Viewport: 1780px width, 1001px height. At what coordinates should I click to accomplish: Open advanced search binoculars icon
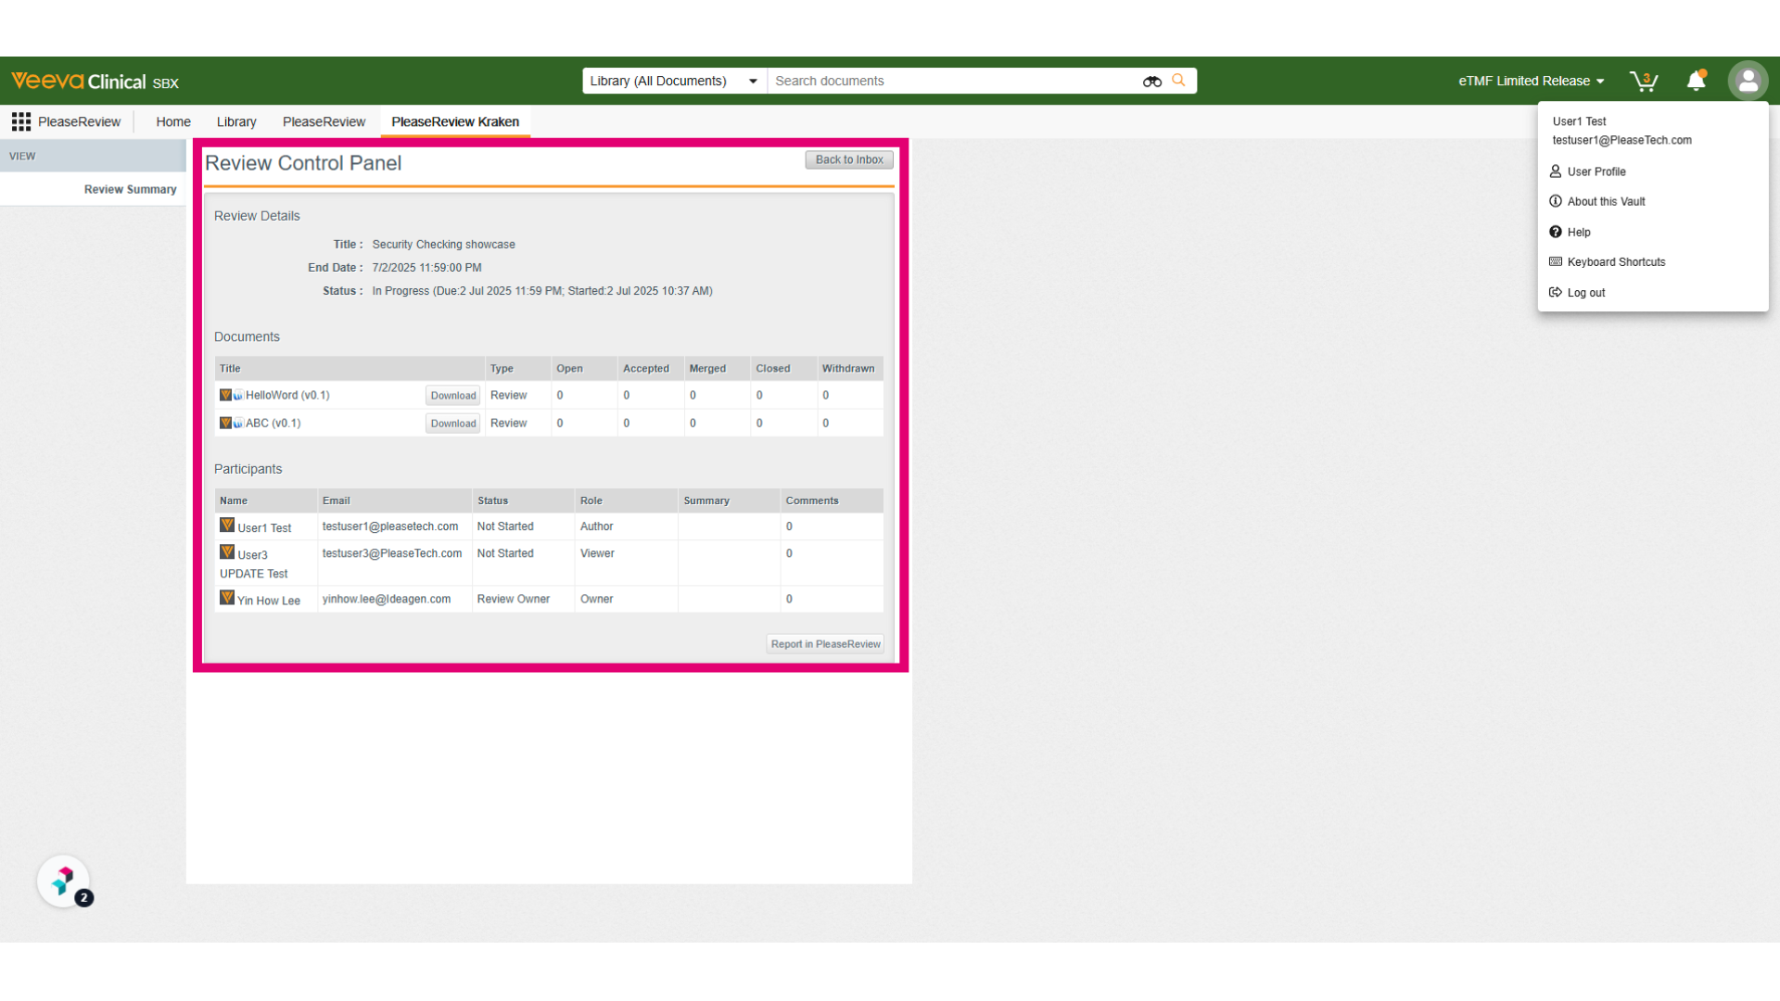[x=1152, y=82]
